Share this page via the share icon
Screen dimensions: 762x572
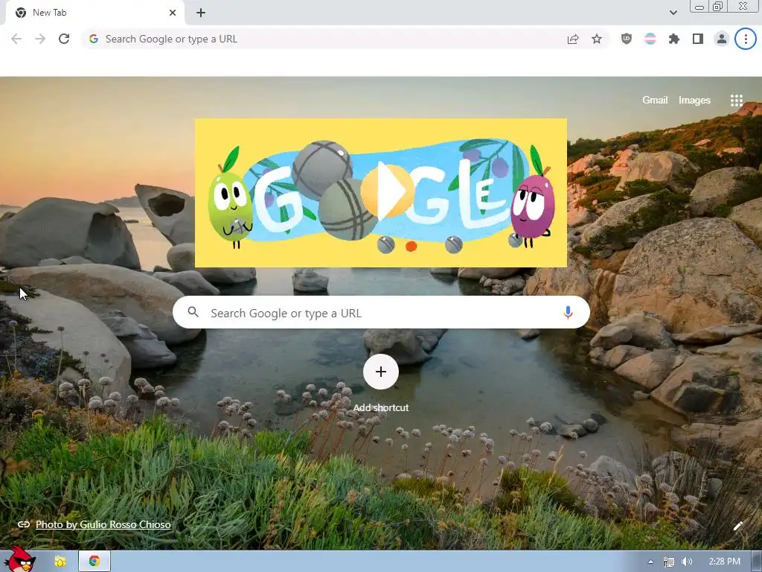pos(573,39)
